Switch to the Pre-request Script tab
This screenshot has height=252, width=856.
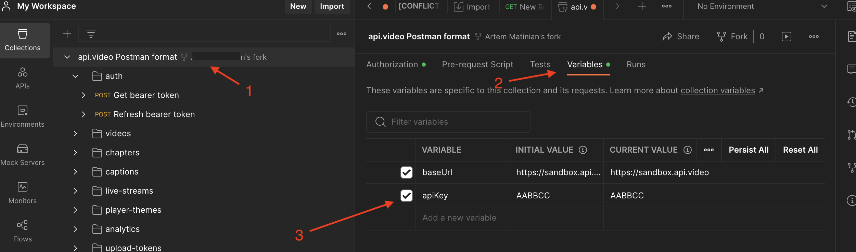[477, 65]
